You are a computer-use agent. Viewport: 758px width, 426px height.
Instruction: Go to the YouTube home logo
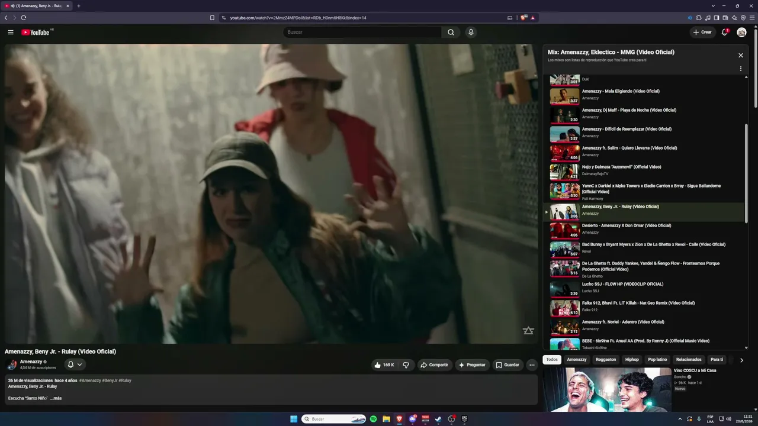point(36,32)
